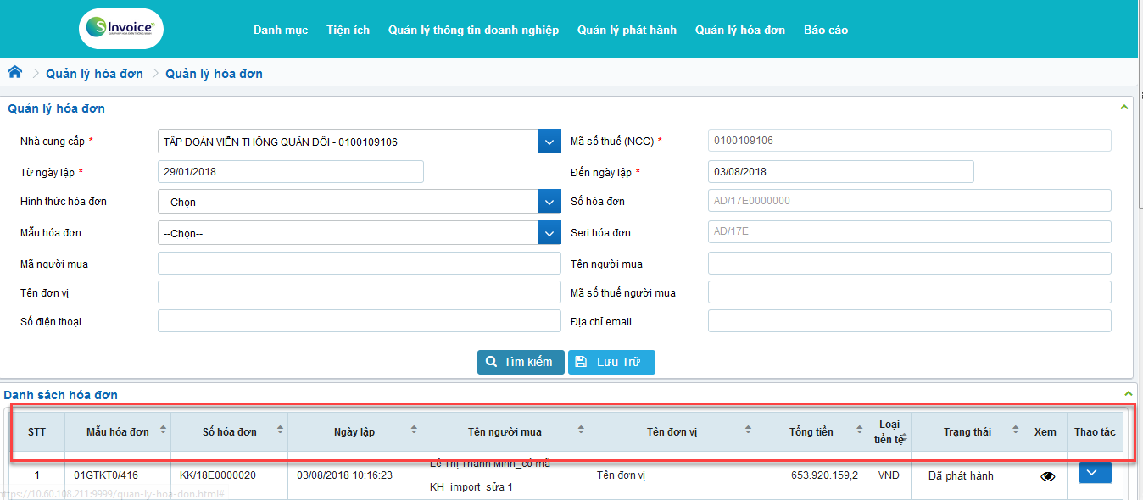View invoice using the eye icon
The height and width of the screenshot is (500, 1143).
[x=1047, y=476]
